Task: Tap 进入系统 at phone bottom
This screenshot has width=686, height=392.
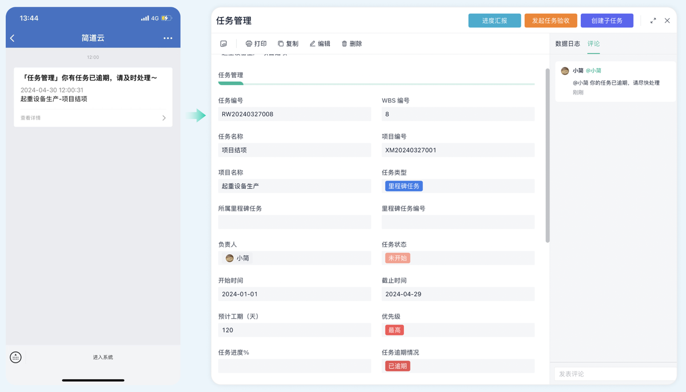Action: click(x=103, y=357)
